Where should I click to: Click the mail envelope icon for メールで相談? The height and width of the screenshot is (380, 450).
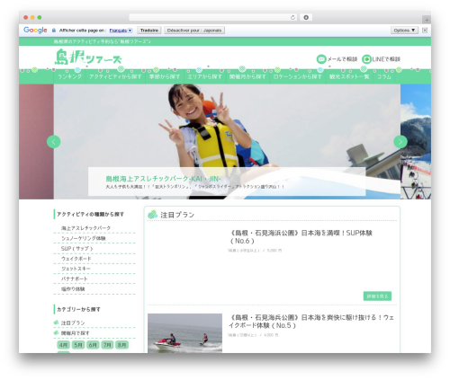point(321,59)
